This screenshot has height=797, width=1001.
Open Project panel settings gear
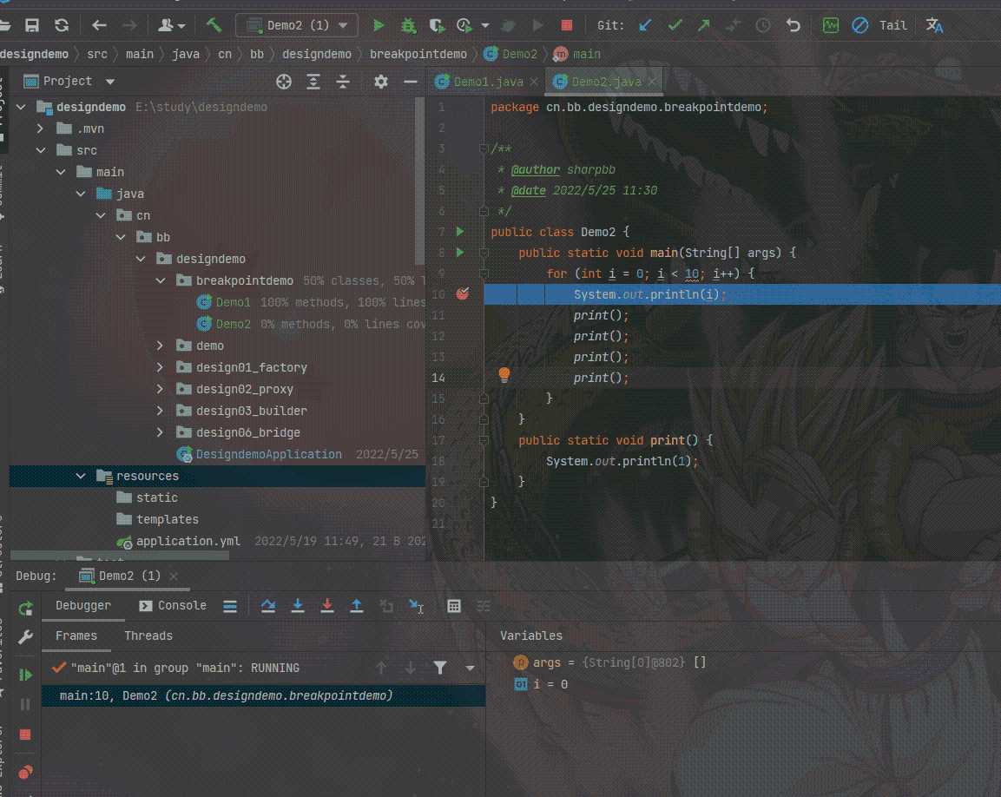pos(380,81)
